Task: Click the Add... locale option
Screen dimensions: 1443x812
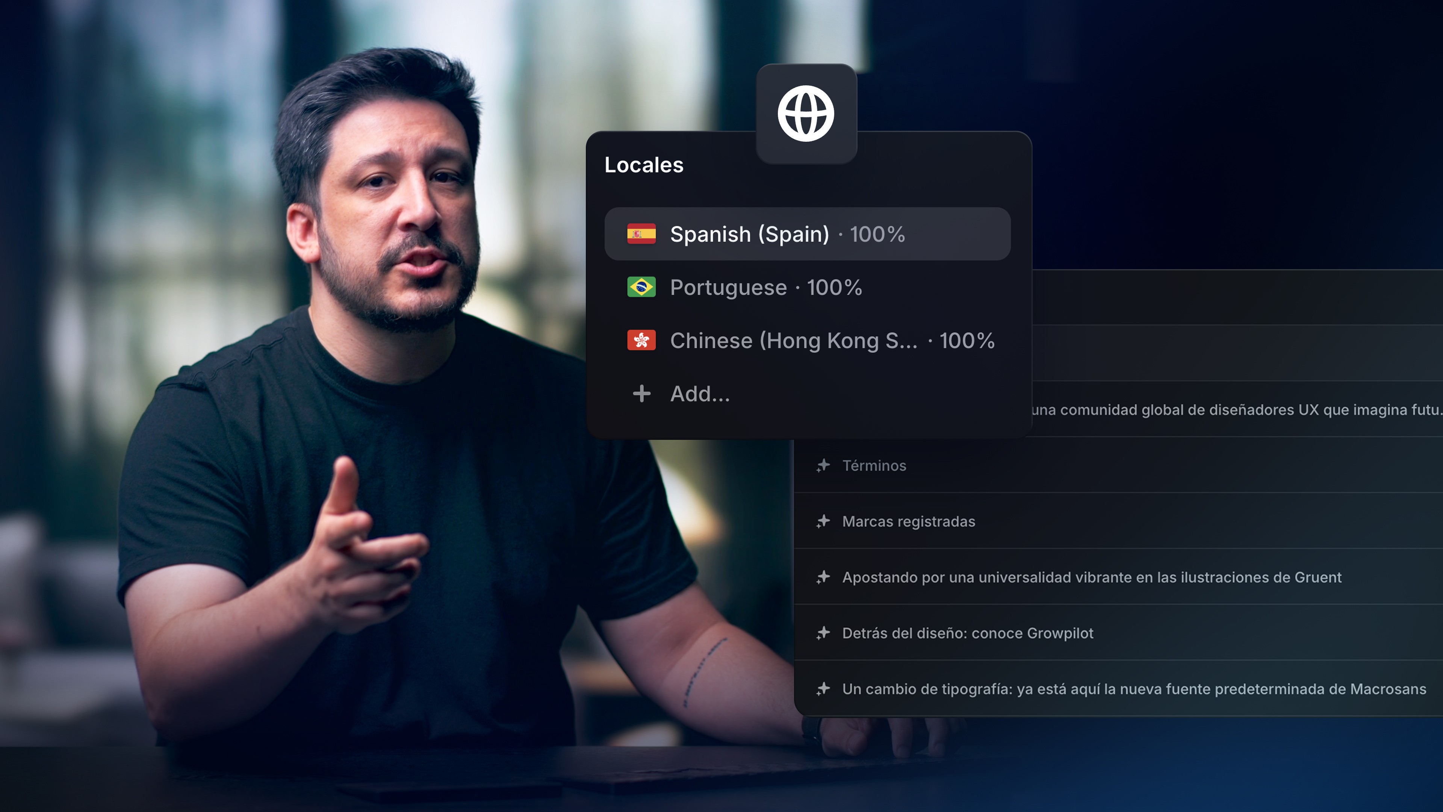Action: pyautogui.click(x=700, y=394)
